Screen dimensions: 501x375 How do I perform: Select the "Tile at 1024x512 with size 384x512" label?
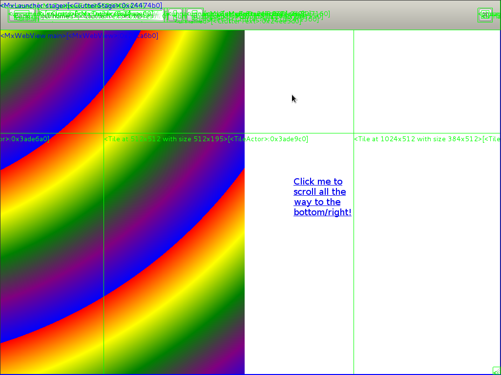click(x=417, y=139)
